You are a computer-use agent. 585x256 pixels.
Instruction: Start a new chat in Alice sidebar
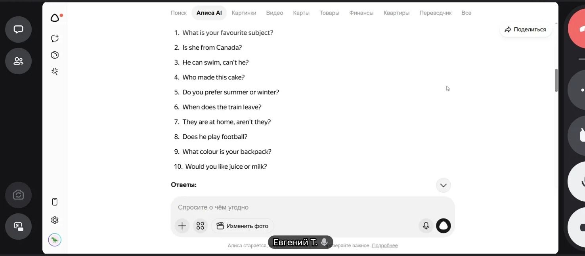point(55,38)
